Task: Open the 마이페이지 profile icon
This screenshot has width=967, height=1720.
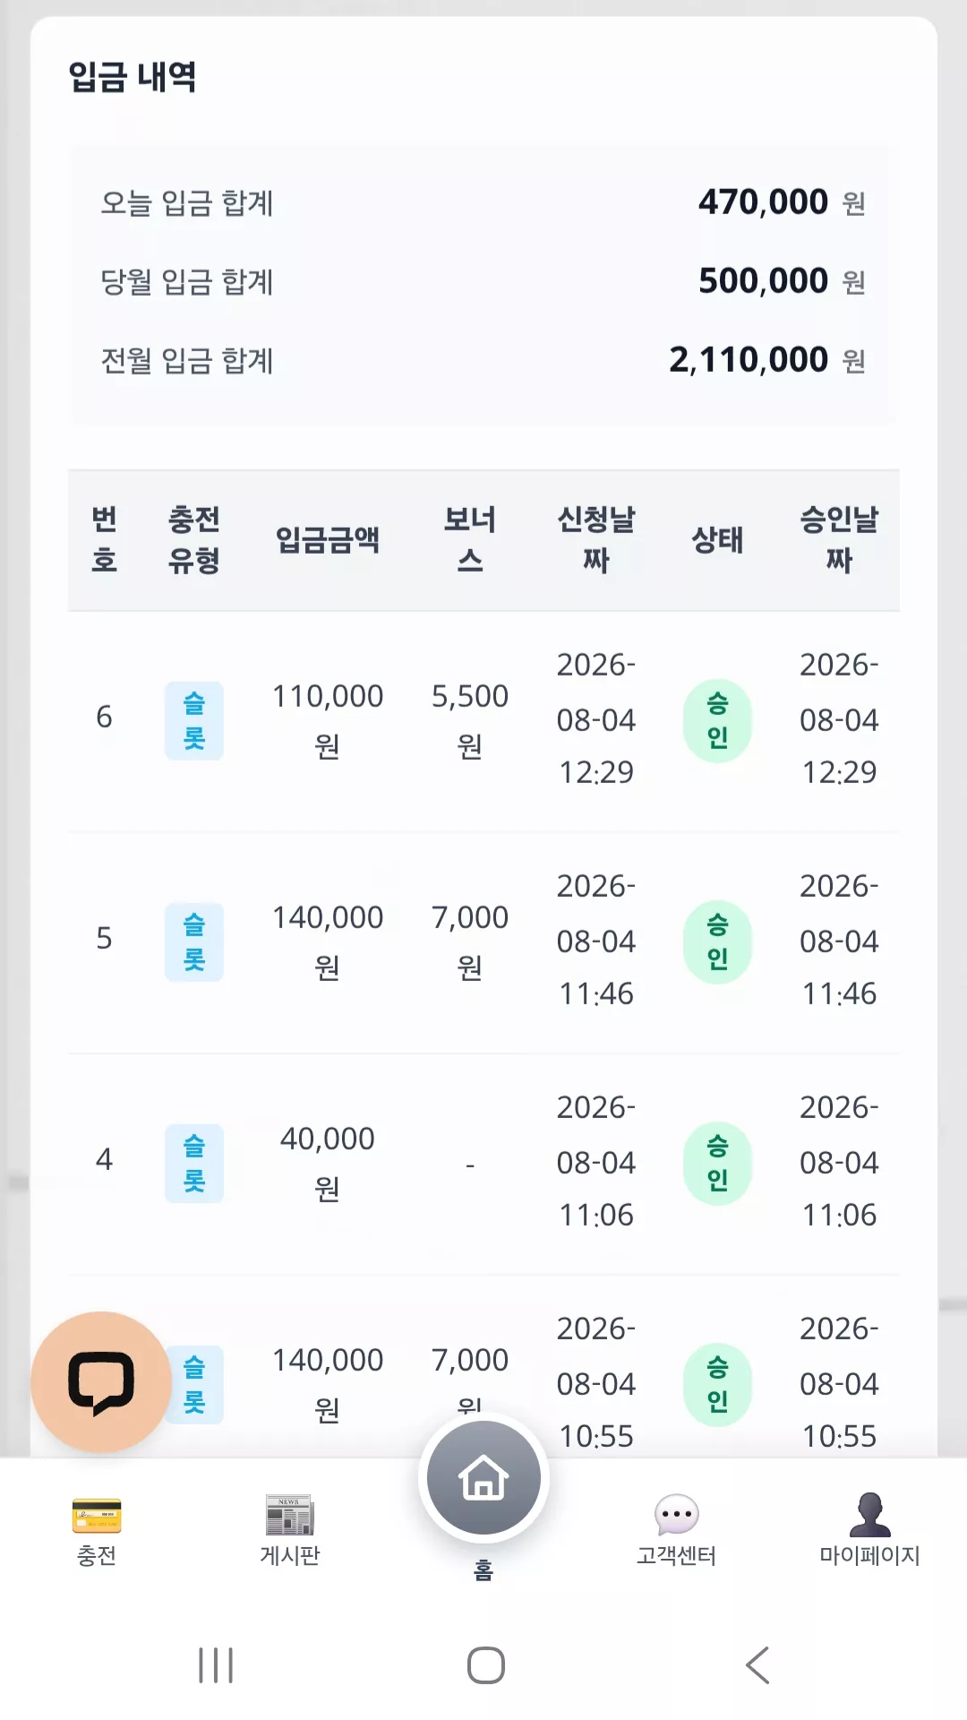Action: coord(869,1515)
